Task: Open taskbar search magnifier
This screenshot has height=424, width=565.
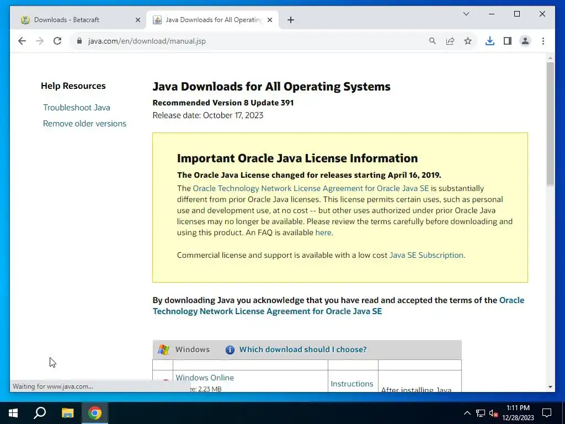Action: coord(40,413)
